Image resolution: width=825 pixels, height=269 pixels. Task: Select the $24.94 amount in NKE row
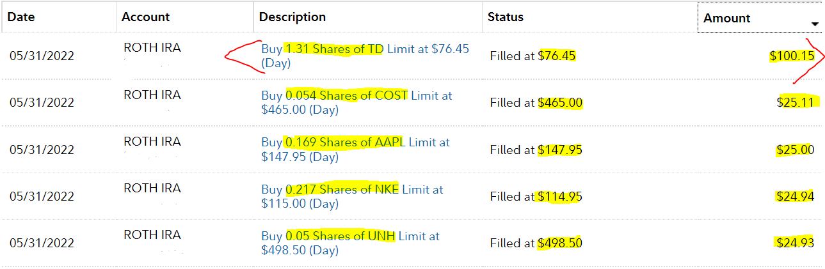(795, 196)
